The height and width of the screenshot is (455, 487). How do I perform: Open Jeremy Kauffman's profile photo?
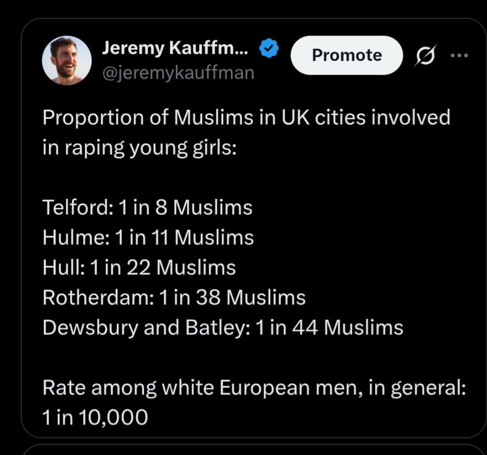[67, 60]
